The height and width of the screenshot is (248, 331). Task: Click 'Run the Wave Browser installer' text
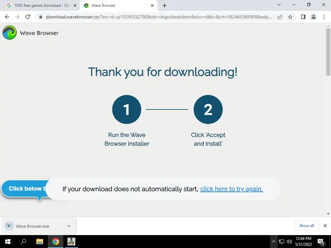click(x=127, y=139)
